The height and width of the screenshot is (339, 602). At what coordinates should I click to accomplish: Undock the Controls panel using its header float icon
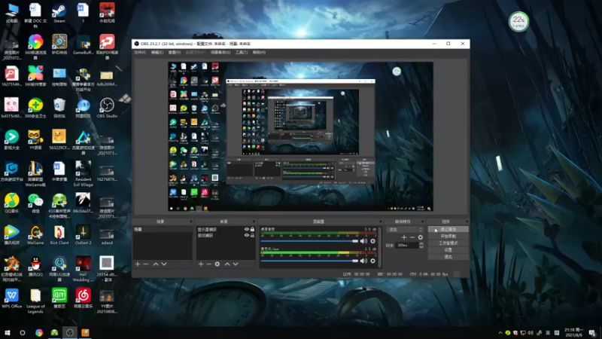coord(467,221)
